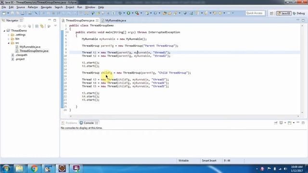Viewport: 308px width, 173px height.
Task: Click the Display Selected Console icon
Action: pyautogui.click(x=281, y=123)
